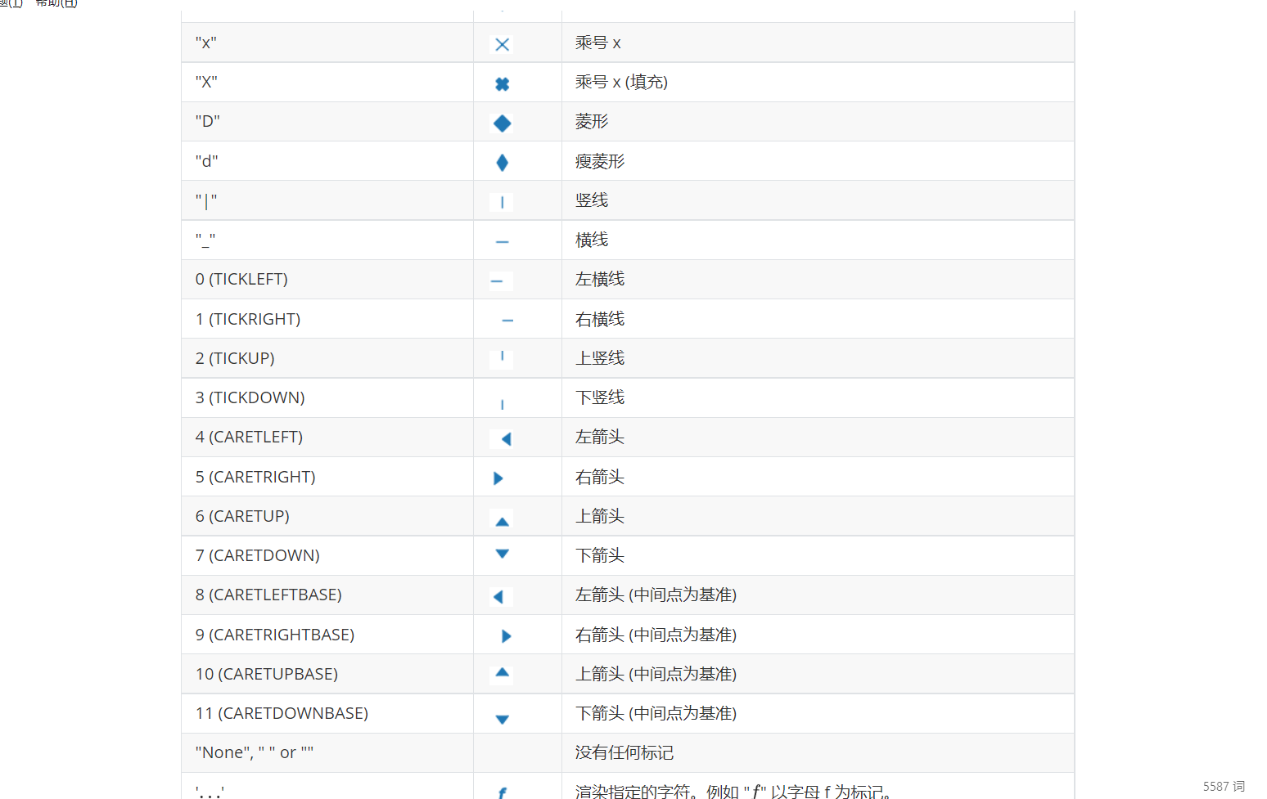Click the TICKUP vertical tick symbol
Viewport: 1267px width, 799px height.
click(x=501, y=357)
